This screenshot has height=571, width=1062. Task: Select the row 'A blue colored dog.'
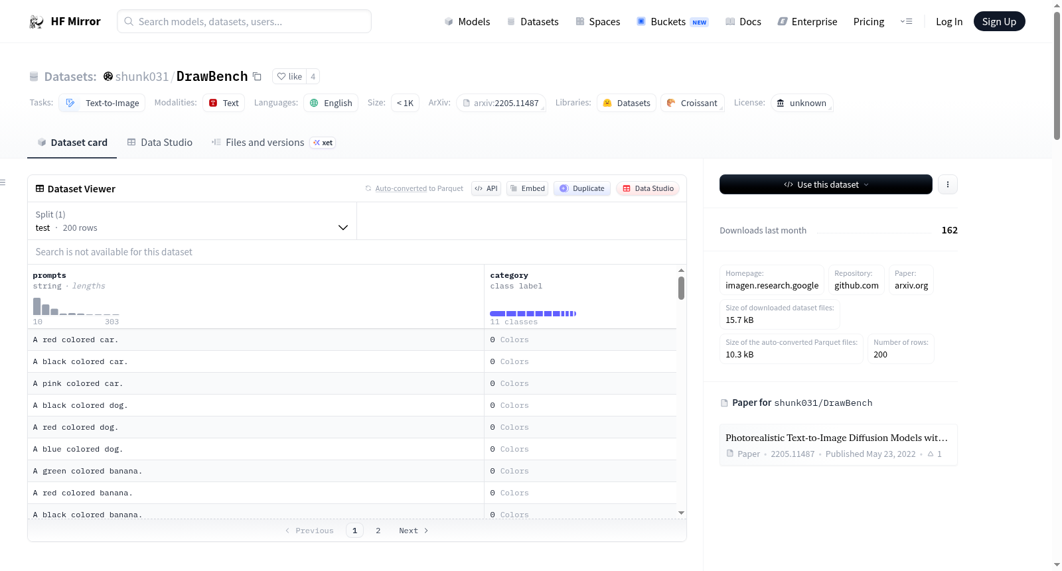pos(352,449)
